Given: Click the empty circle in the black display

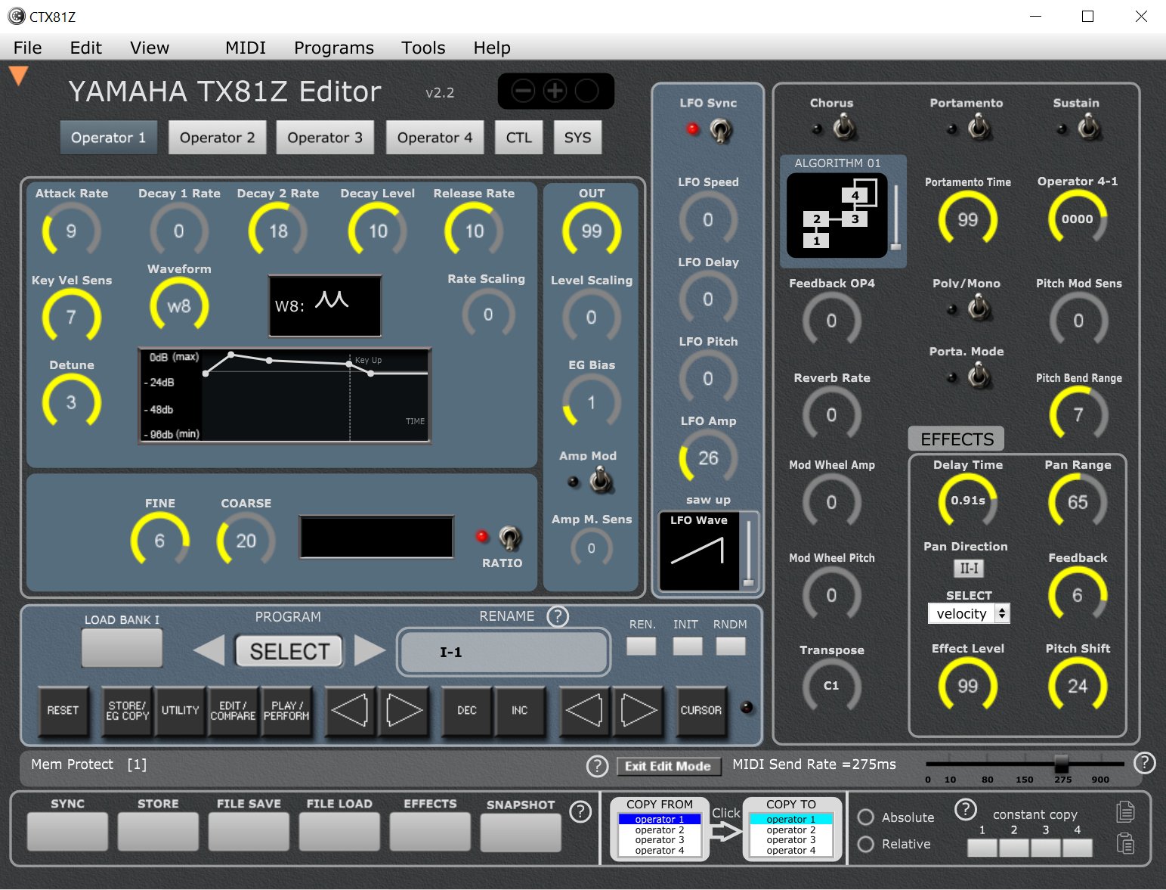Looking at the screenshot, I should tap(586, 91).
